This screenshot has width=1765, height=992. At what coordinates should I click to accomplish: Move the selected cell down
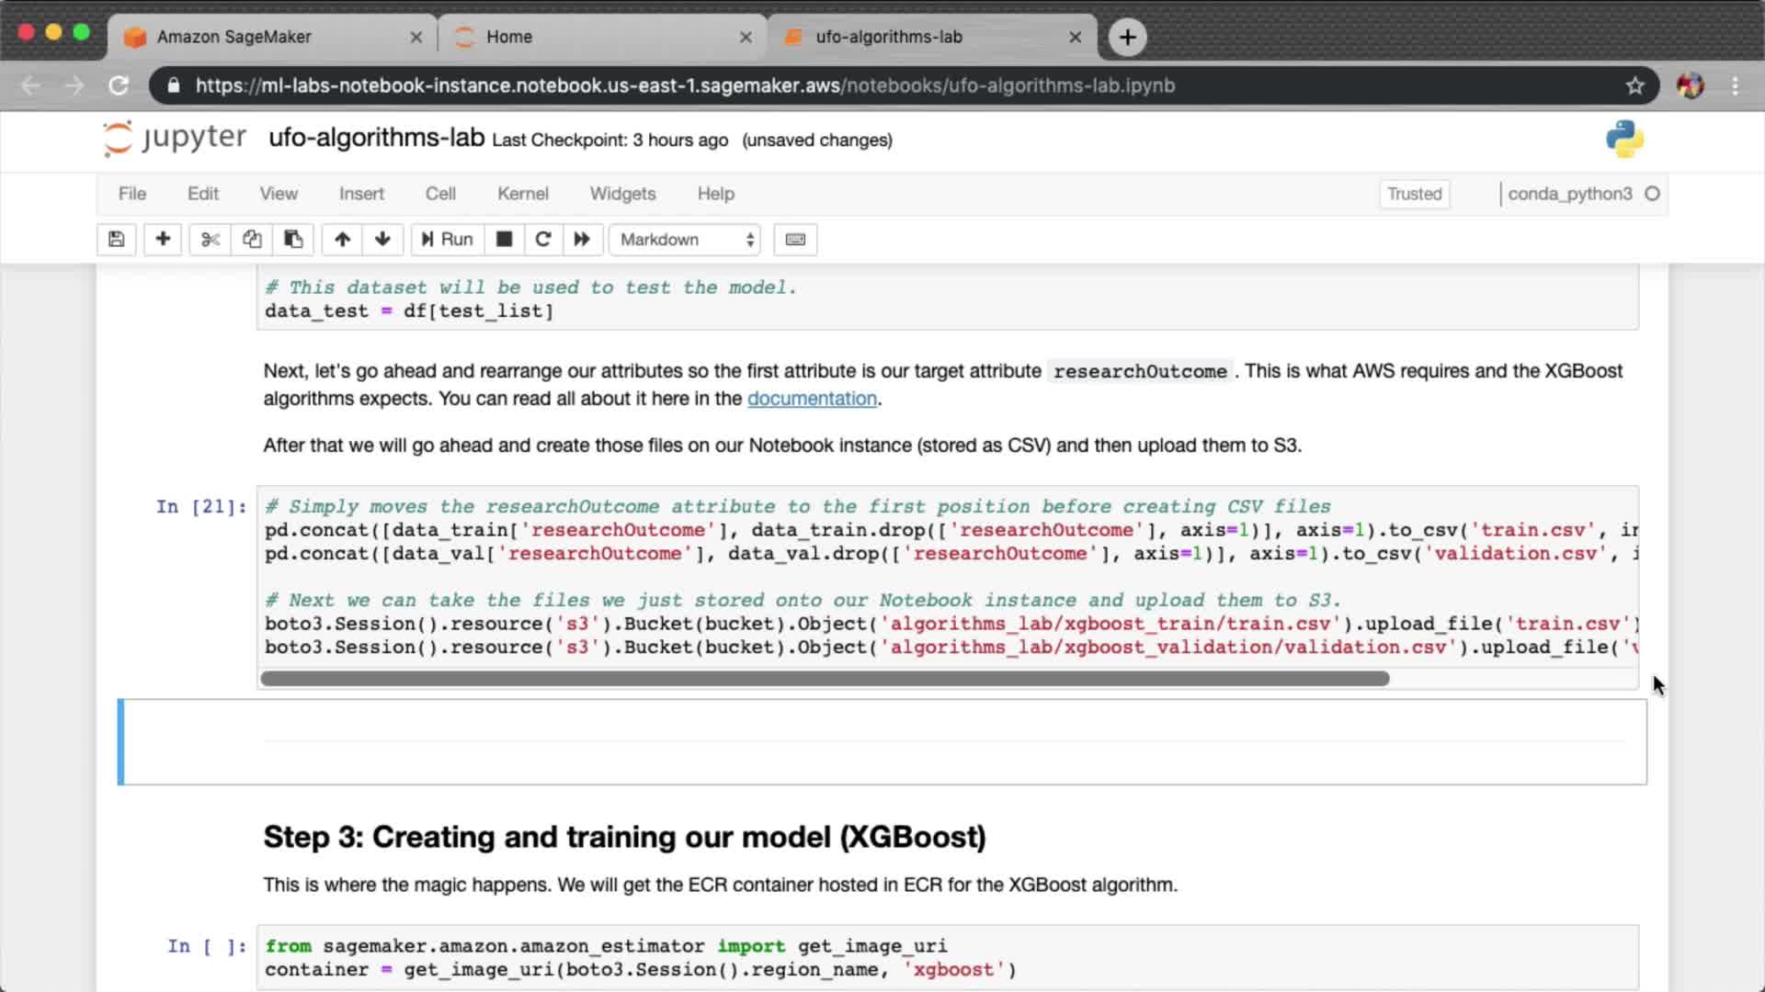pos(382,240)
